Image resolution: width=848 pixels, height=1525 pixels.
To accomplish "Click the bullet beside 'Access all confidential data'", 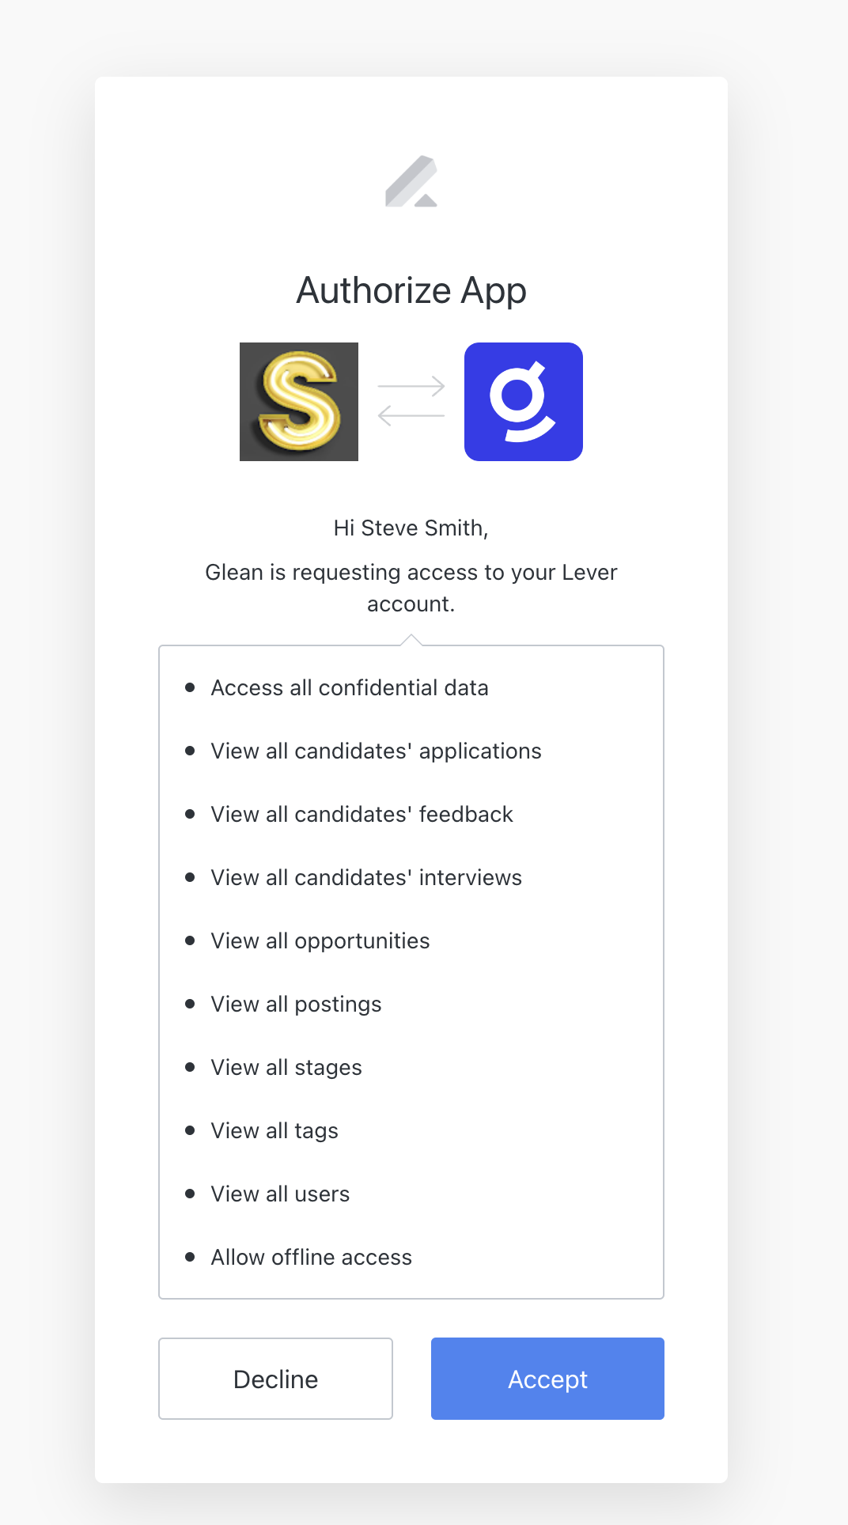I will click(190, 688).
